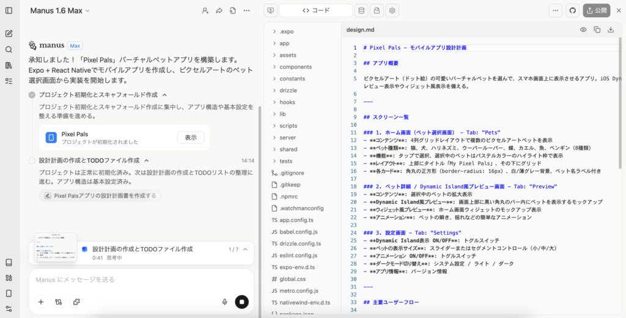Stop the running task with the stop button
This screenshot has width=626, height=318.
click(242, 301)
